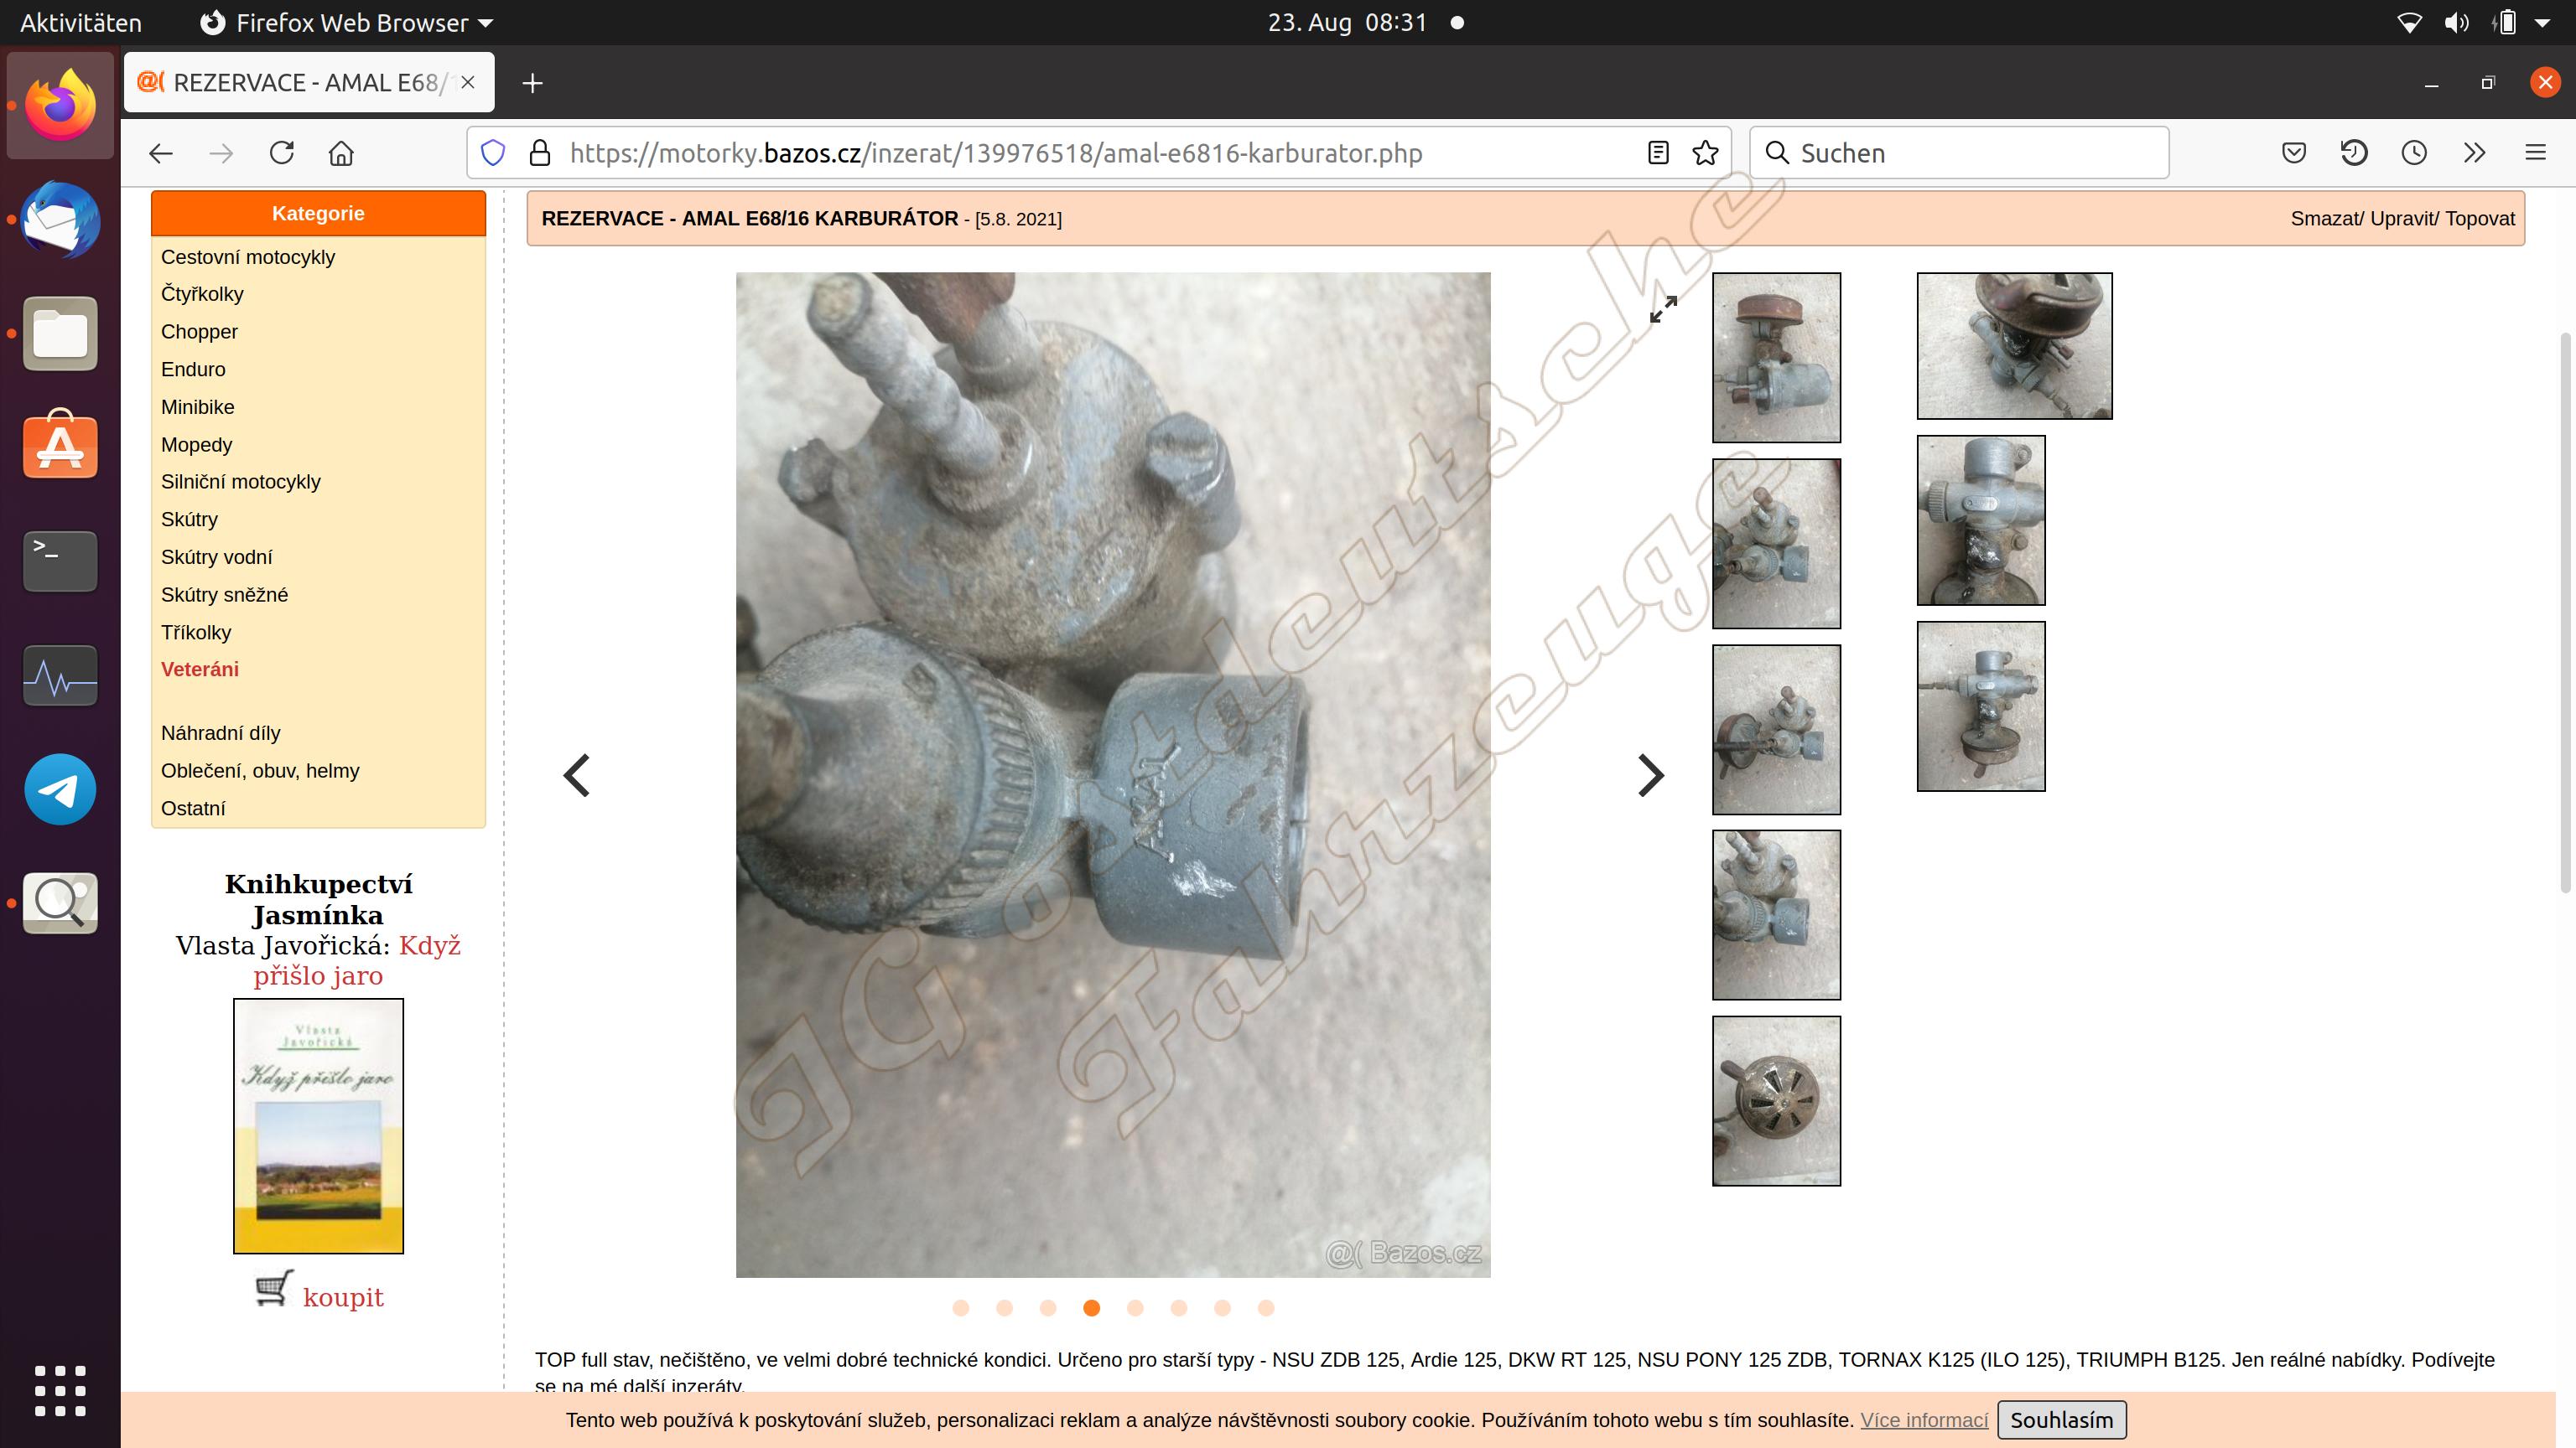Open the system status menu arrow
The height and width of the screenshot is (1448, 2576).
(x=2543, y=22)
